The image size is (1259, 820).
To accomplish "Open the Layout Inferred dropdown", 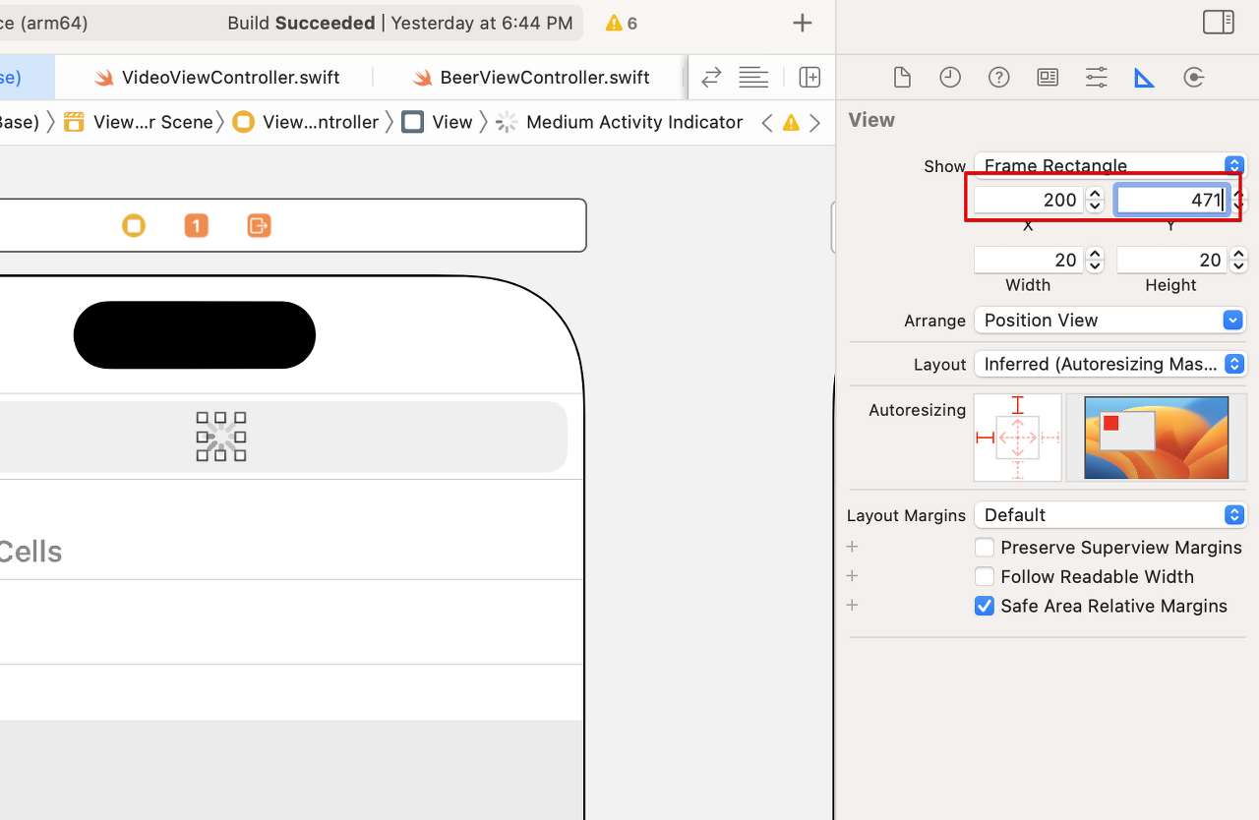I will [x=1110, y=365].
